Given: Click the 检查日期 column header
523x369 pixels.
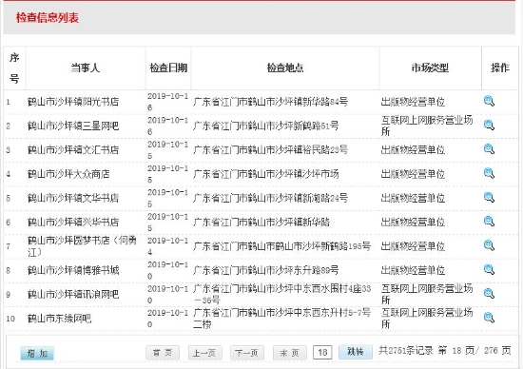Looking at the screenshot, I should pyautogui.click(x=168, y=68).
